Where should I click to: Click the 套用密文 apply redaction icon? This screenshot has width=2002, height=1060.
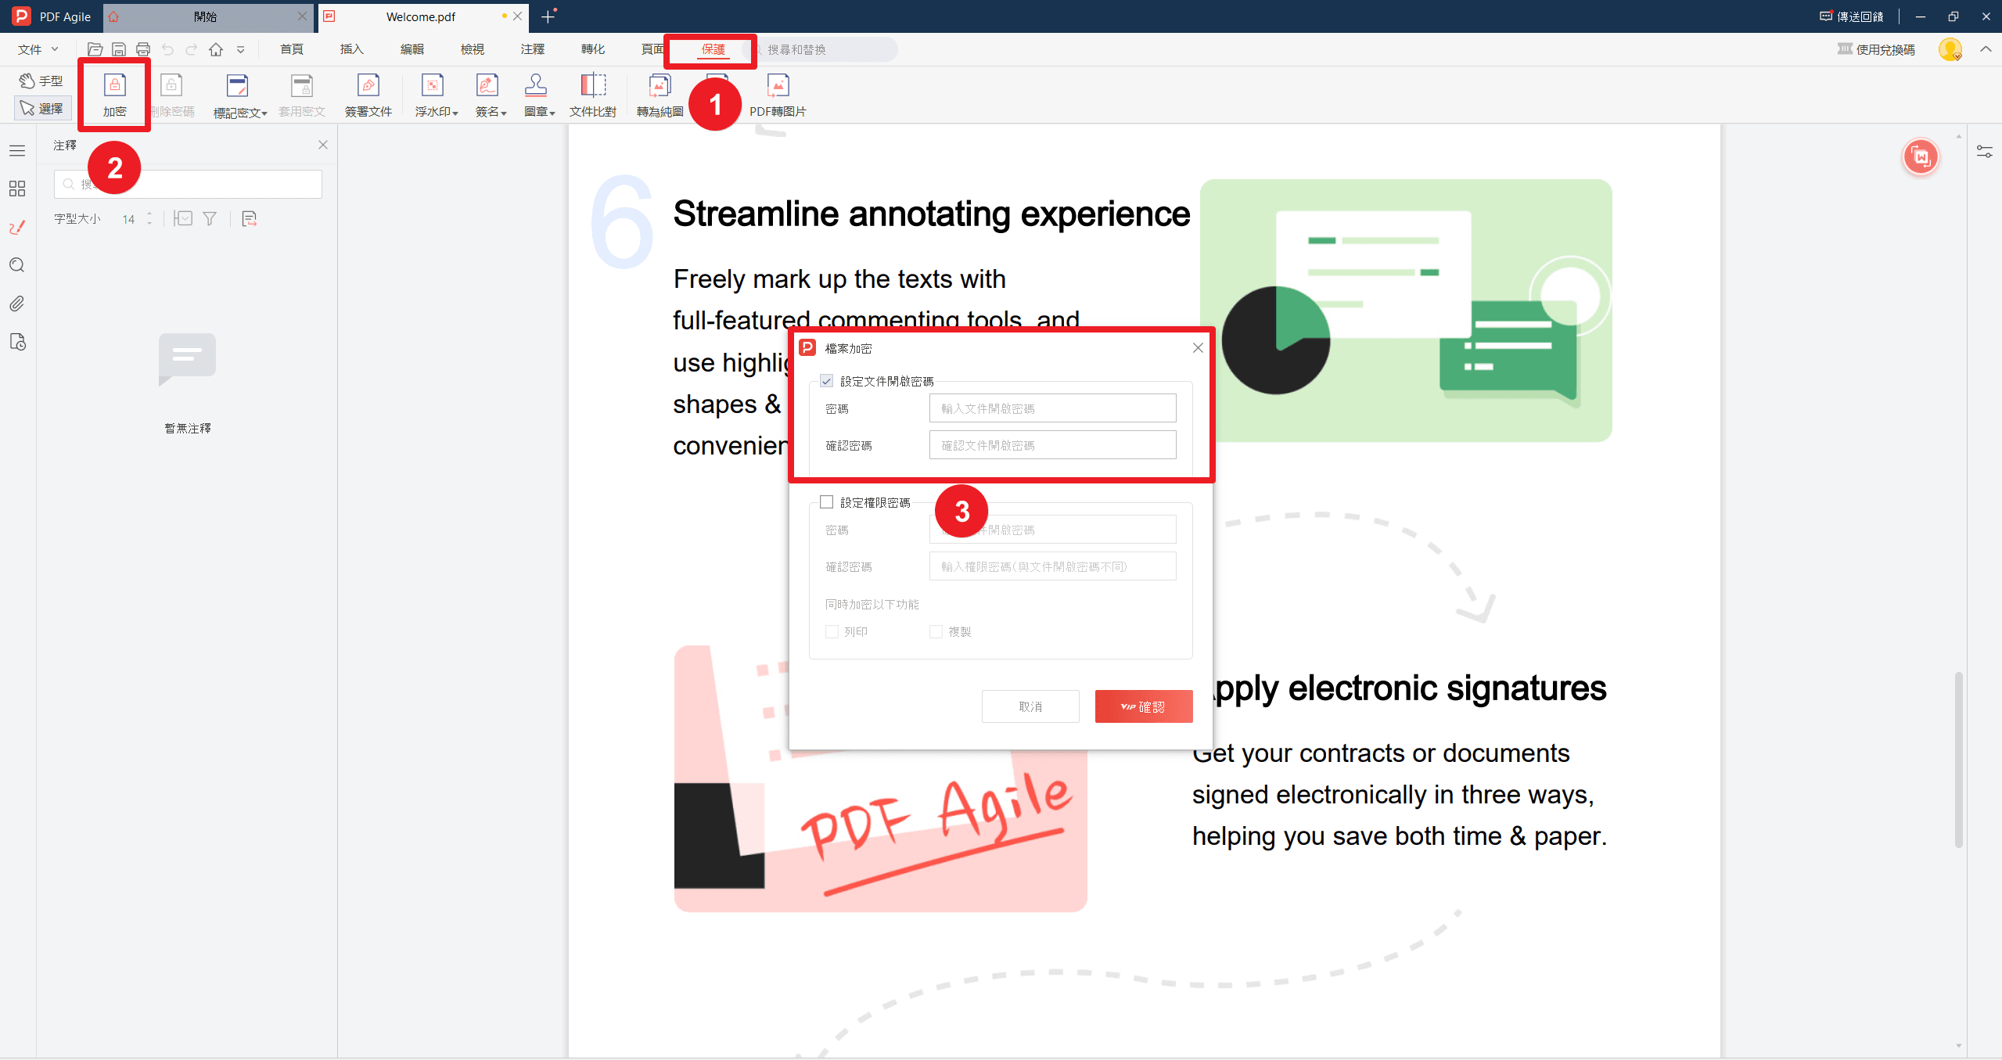tap(302, 85)
